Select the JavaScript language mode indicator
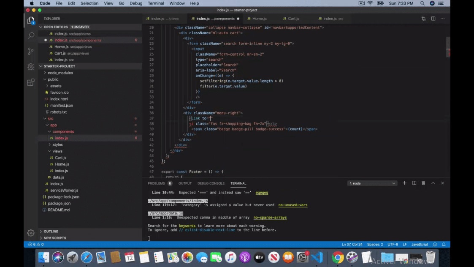 419,244
